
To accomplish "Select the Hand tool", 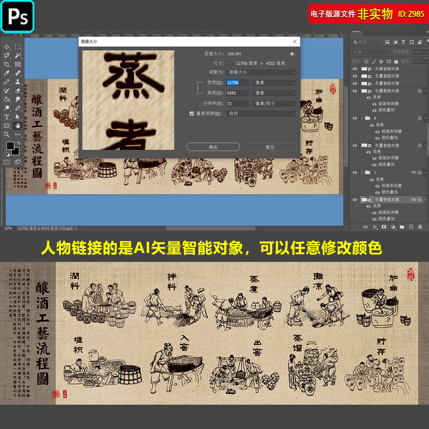I will 18,126.
